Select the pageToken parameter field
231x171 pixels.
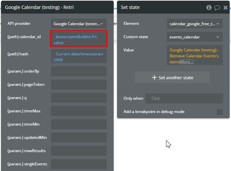tap(79, 85)
